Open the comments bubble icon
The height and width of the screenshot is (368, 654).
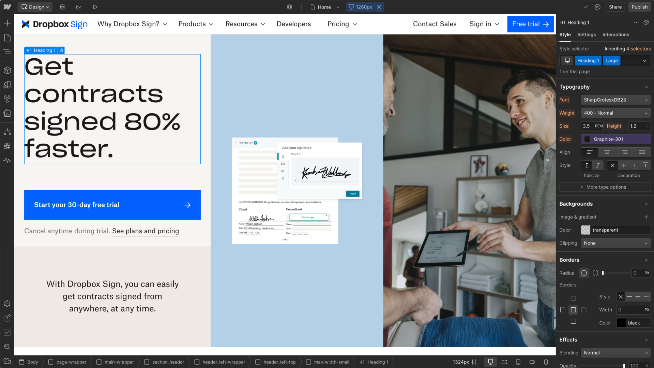[597, 7]
